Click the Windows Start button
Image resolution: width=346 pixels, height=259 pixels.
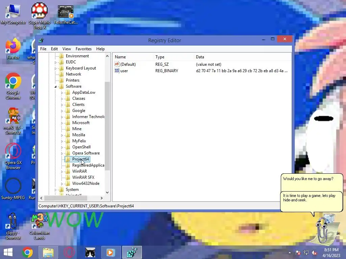pyautogui.click(x=8, y=252)
